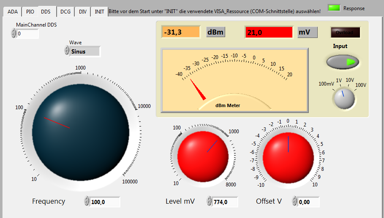Click the Level mV stepper arrows
384x218 pixels.
[x=209, y=202]
